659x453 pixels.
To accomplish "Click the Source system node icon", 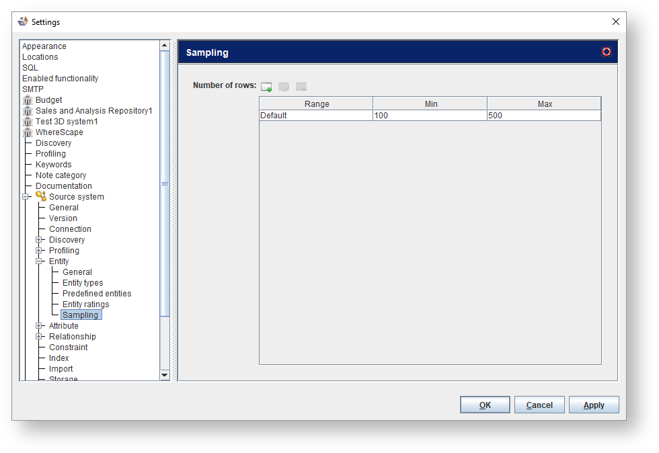I will [41, 196].
